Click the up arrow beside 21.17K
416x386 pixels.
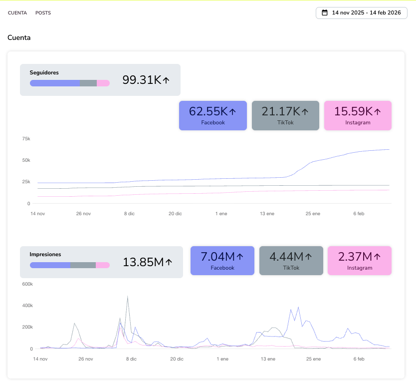[305, 111]
